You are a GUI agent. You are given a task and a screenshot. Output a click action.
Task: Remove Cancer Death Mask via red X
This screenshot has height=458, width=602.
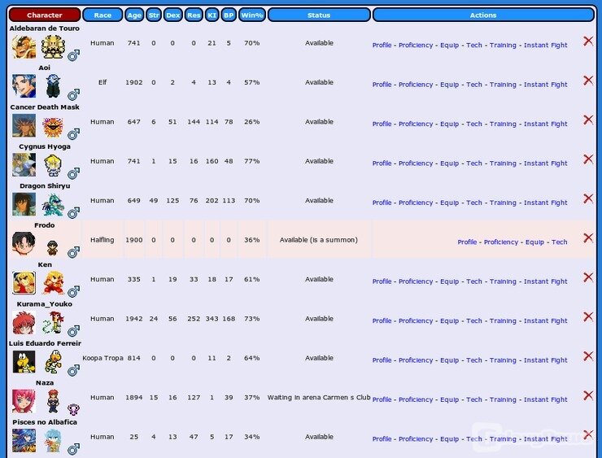coord(588,120)
